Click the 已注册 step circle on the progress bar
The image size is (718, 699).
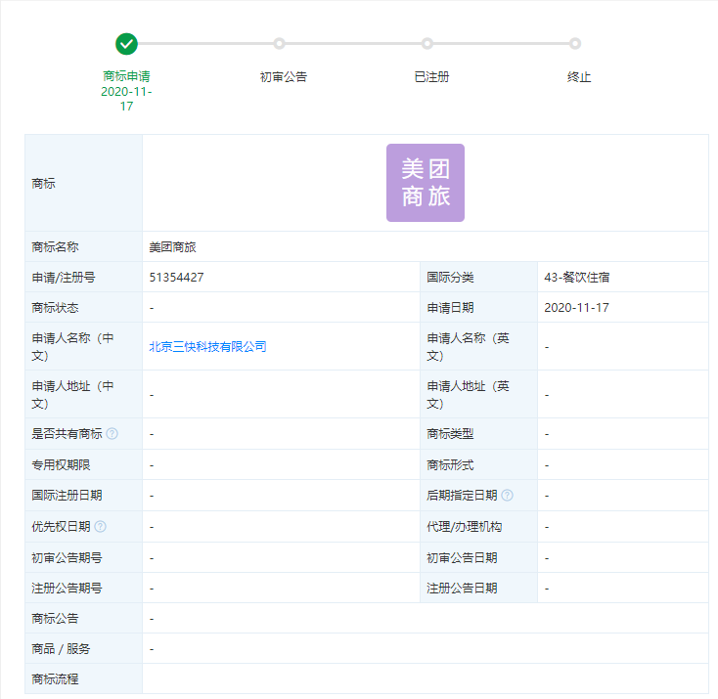pyautogui.click(x=427, y=44)
